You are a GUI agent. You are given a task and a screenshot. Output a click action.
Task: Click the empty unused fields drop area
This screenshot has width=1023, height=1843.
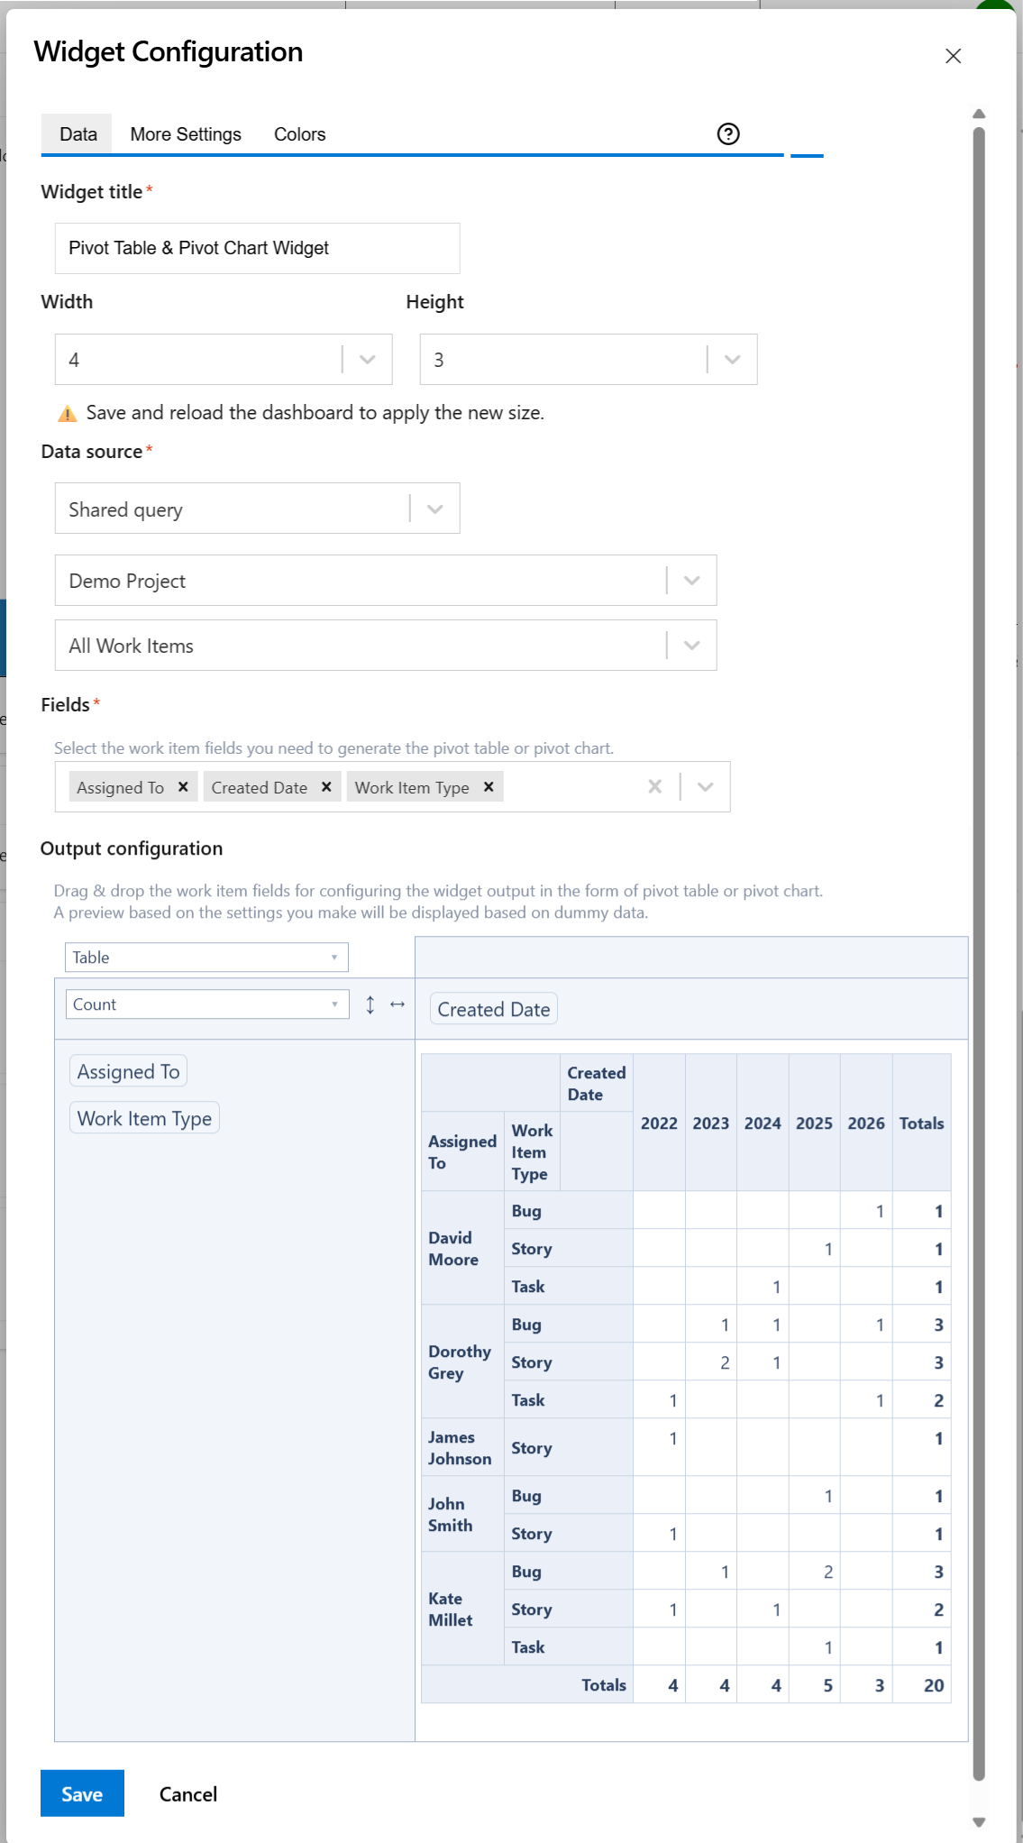691,958
